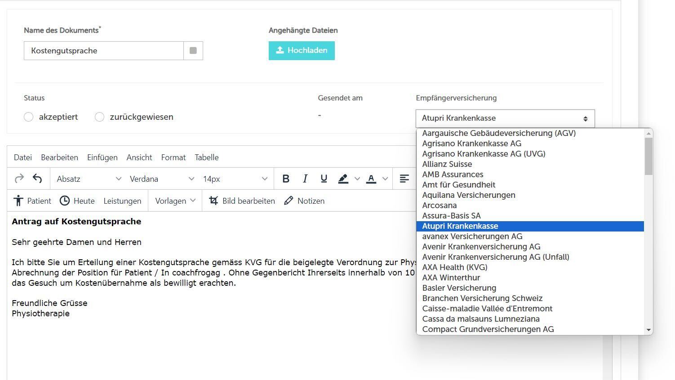Select the zurückgewiesen status radio
This screenshot has height=380, width=675.
pyautogui.click(x=99, y=117)
